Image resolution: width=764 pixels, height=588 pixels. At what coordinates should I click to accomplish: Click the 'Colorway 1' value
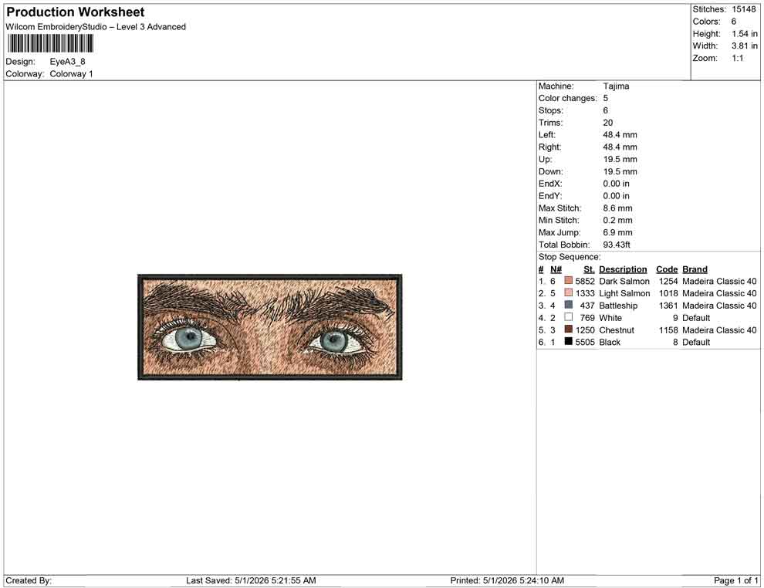coord(71,73)
